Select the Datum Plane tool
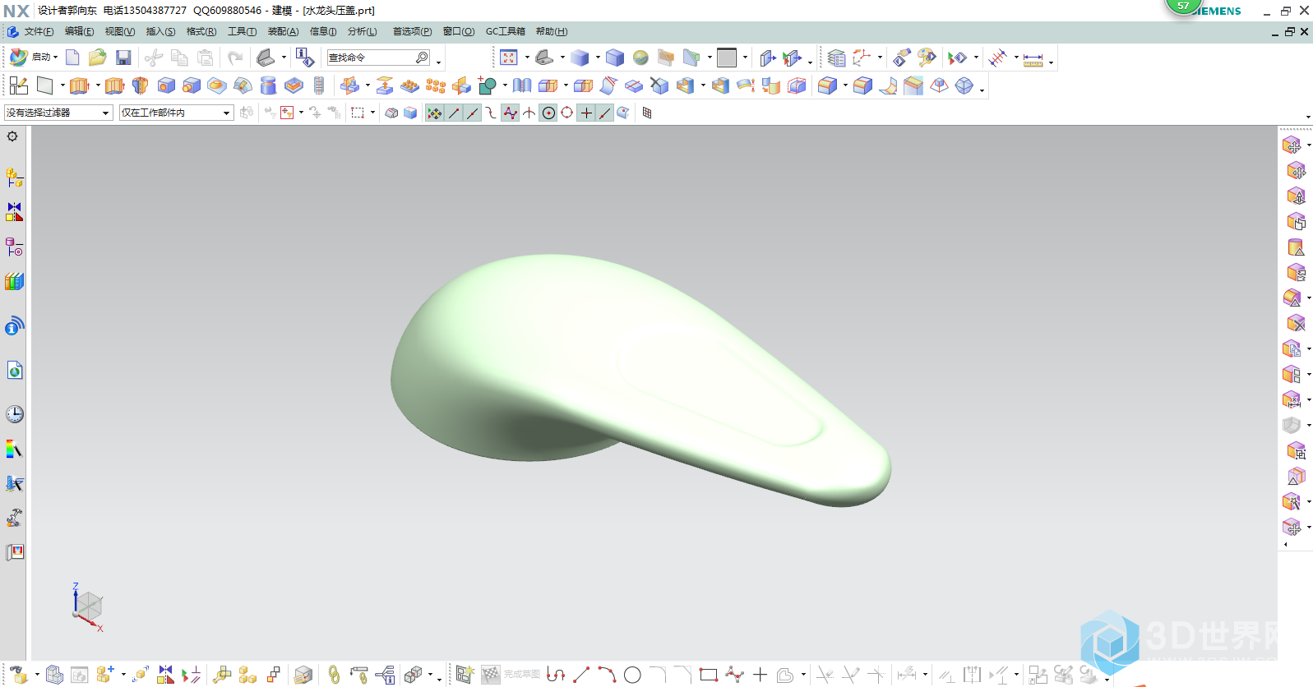 [45, 85]
